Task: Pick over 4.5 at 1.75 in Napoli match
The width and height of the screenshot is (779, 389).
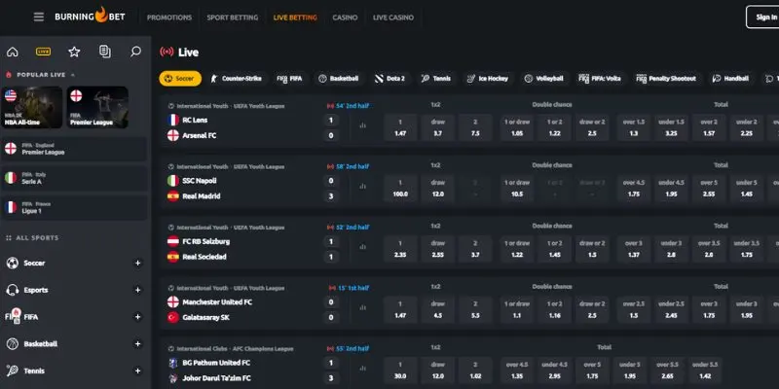Action: 634,188
